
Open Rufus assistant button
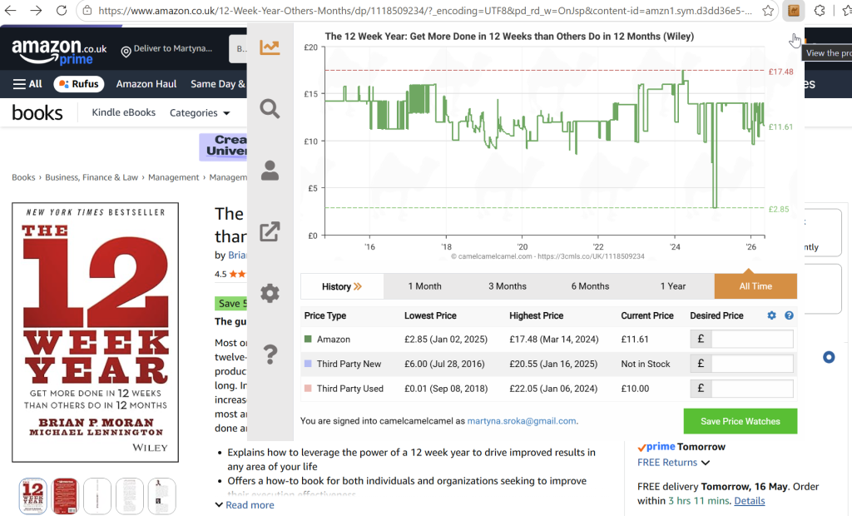pos(79,84)
